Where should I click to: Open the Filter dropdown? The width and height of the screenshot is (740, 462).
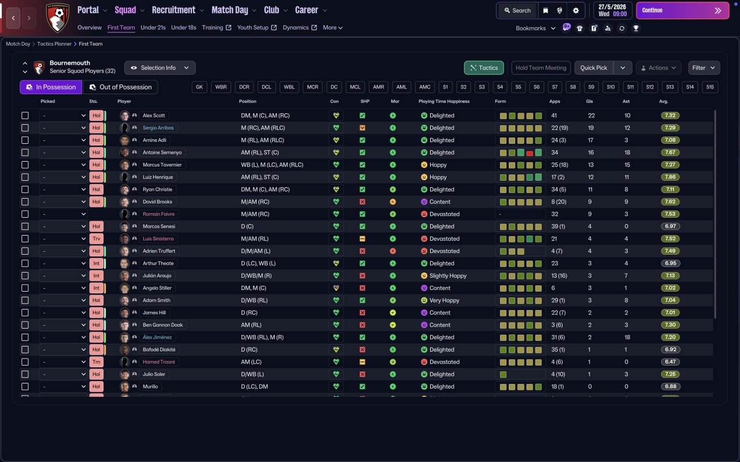coord(704,68)
